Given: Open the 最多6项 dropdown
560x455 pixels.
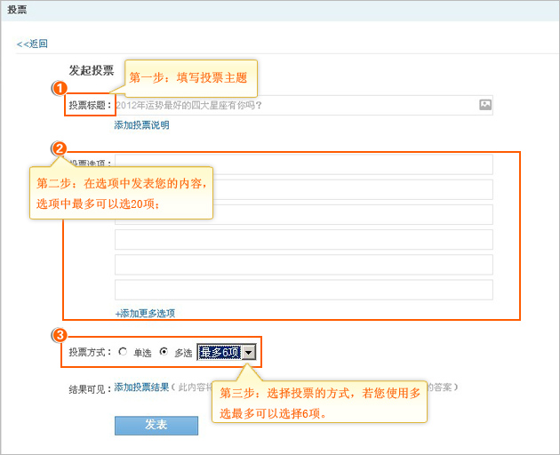Looking at the screenshot, I should [226, 353].
